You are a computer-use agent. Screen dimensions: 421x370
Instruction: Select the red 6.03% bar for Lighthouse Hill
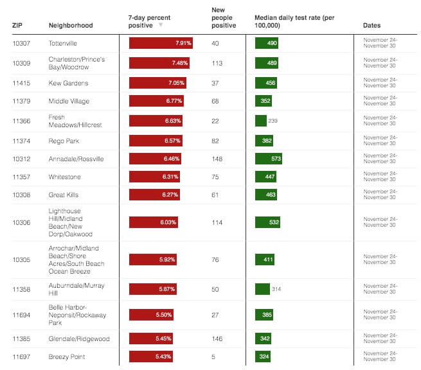[154, 222]
